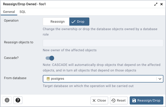Open the postgres database combo box
This screenshot has height=107, width=166.
(100, 79)
